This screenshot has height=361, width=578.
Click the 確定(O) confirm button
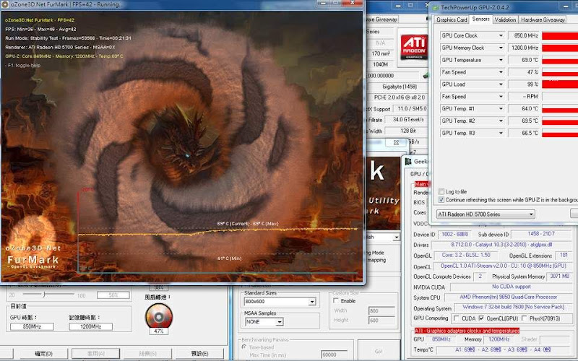[x=43, y=354]
